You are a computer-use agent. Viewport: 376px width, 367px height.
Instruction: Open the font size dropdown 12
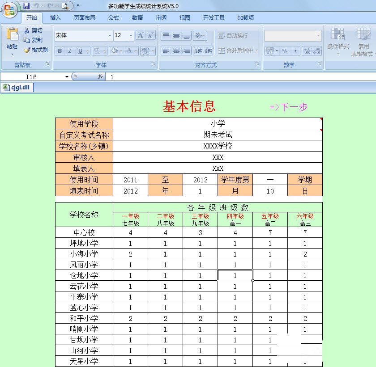(x=131, y=35)
